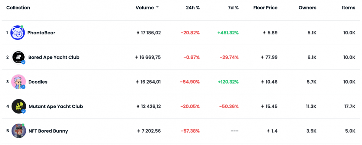Sort by Floor Price column header
Screen dimensions: 362x145
coord(265,8)
